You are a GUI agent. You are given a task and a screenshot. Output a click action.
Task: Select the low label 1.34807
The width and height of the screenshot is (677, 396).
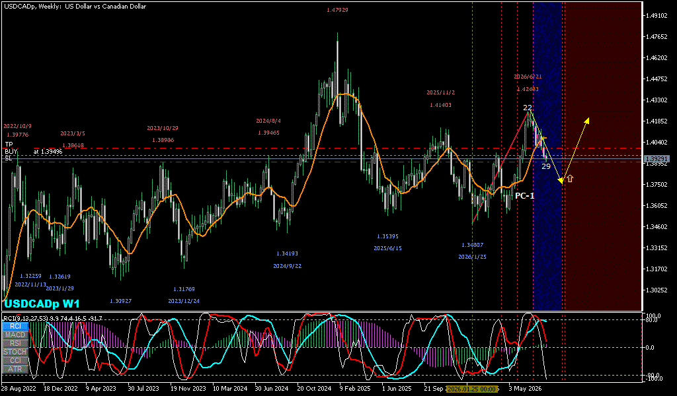click(472, 245)
